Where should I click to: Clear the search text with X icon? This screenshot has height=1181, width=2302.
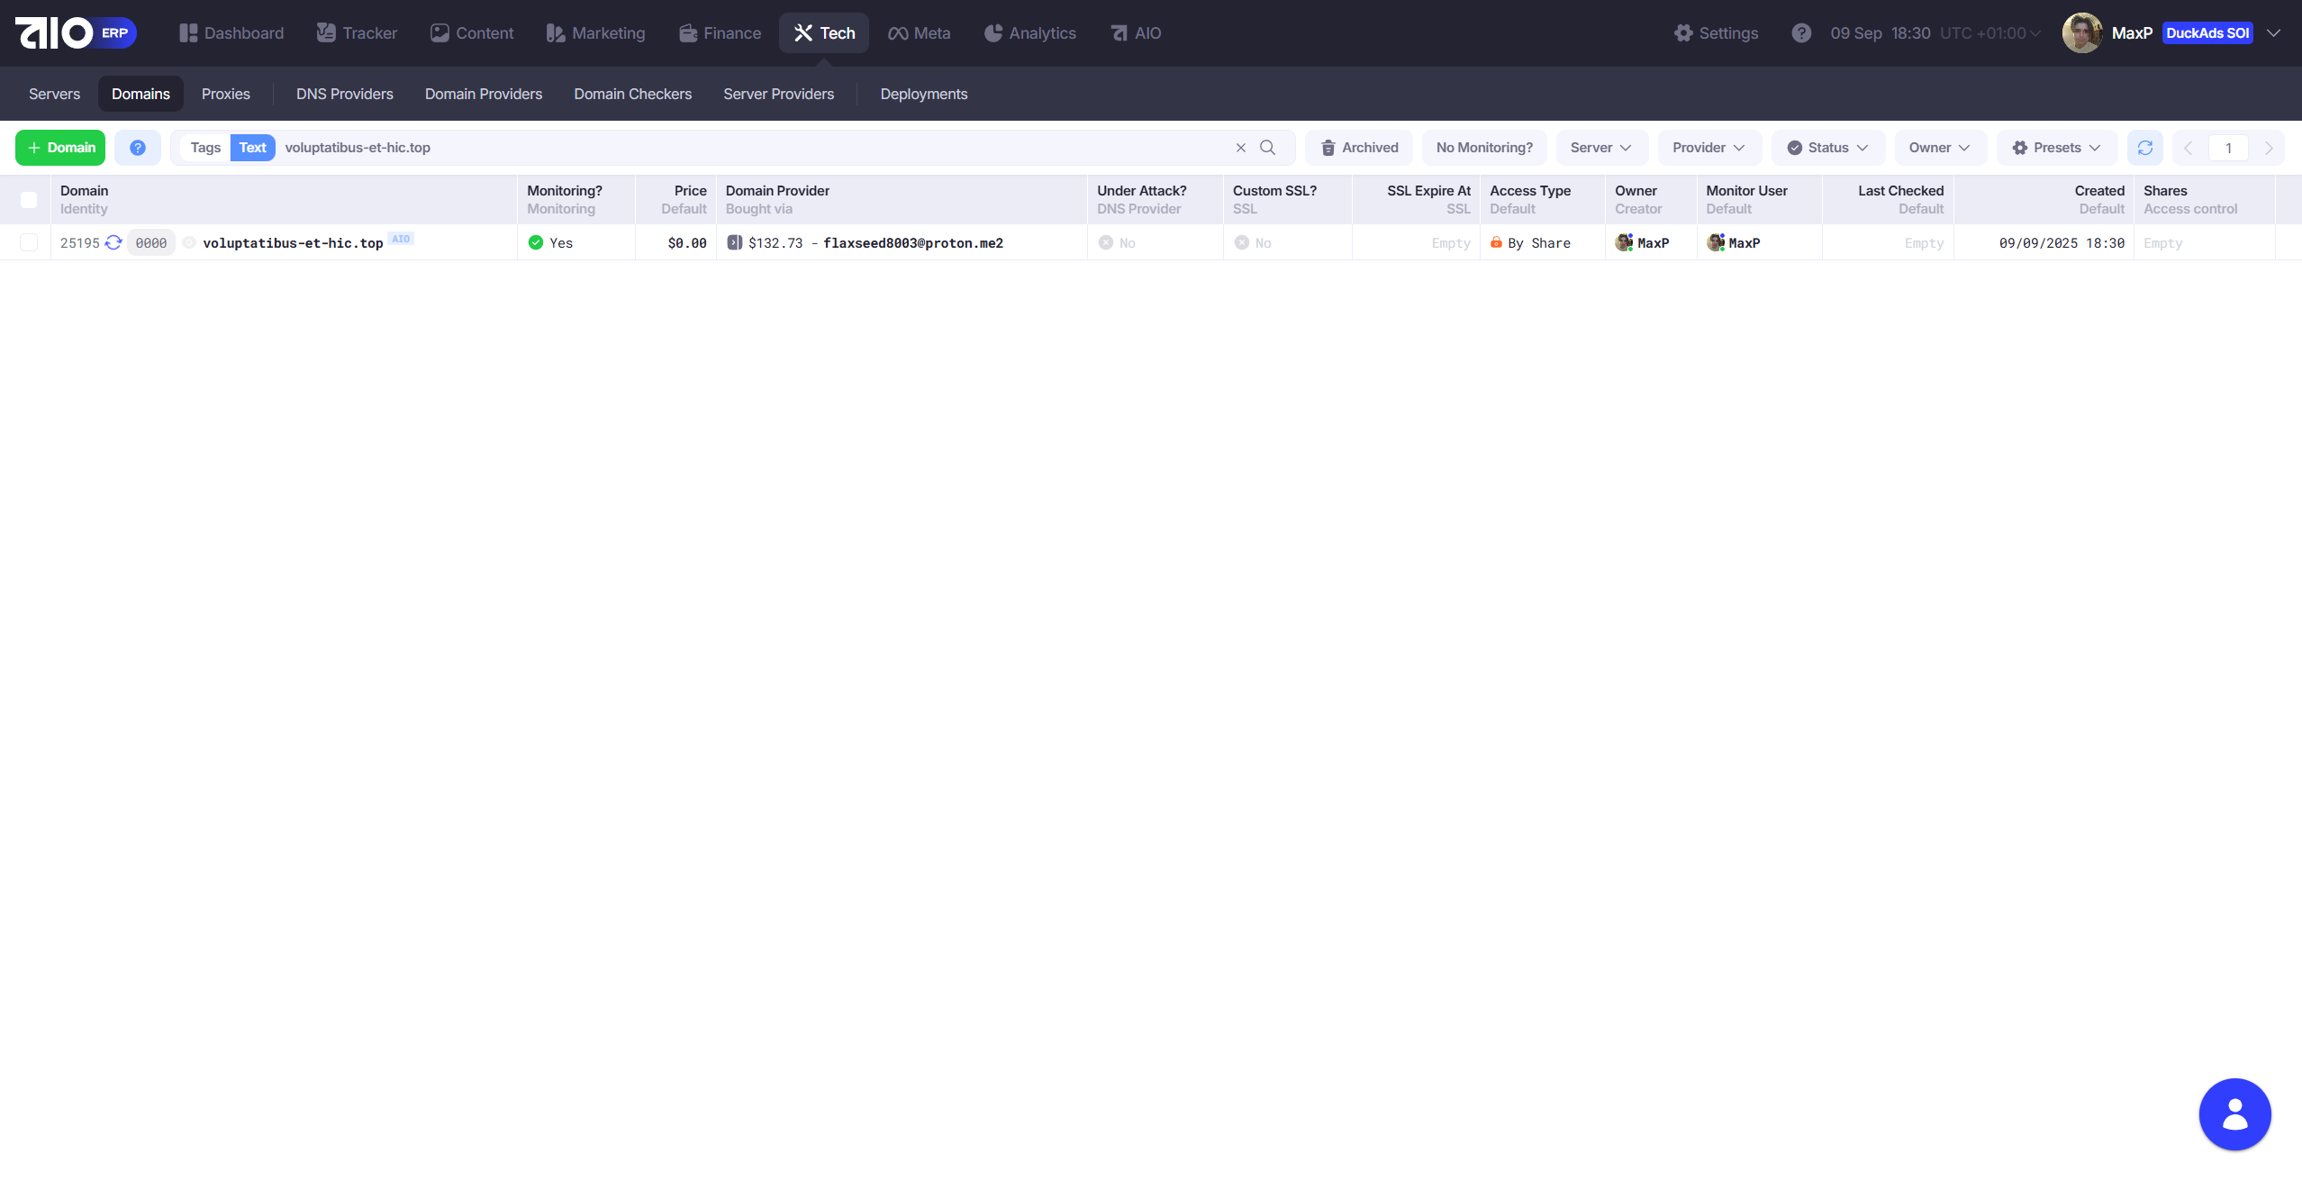(1241, 148)
